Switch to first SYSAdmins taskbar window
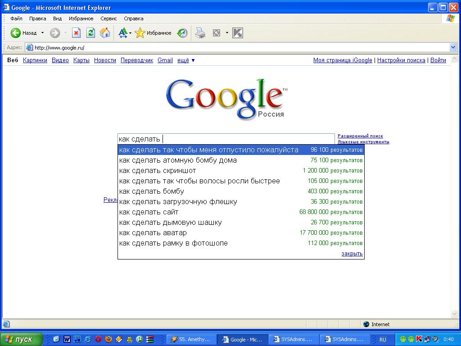 tap(294, 340)
